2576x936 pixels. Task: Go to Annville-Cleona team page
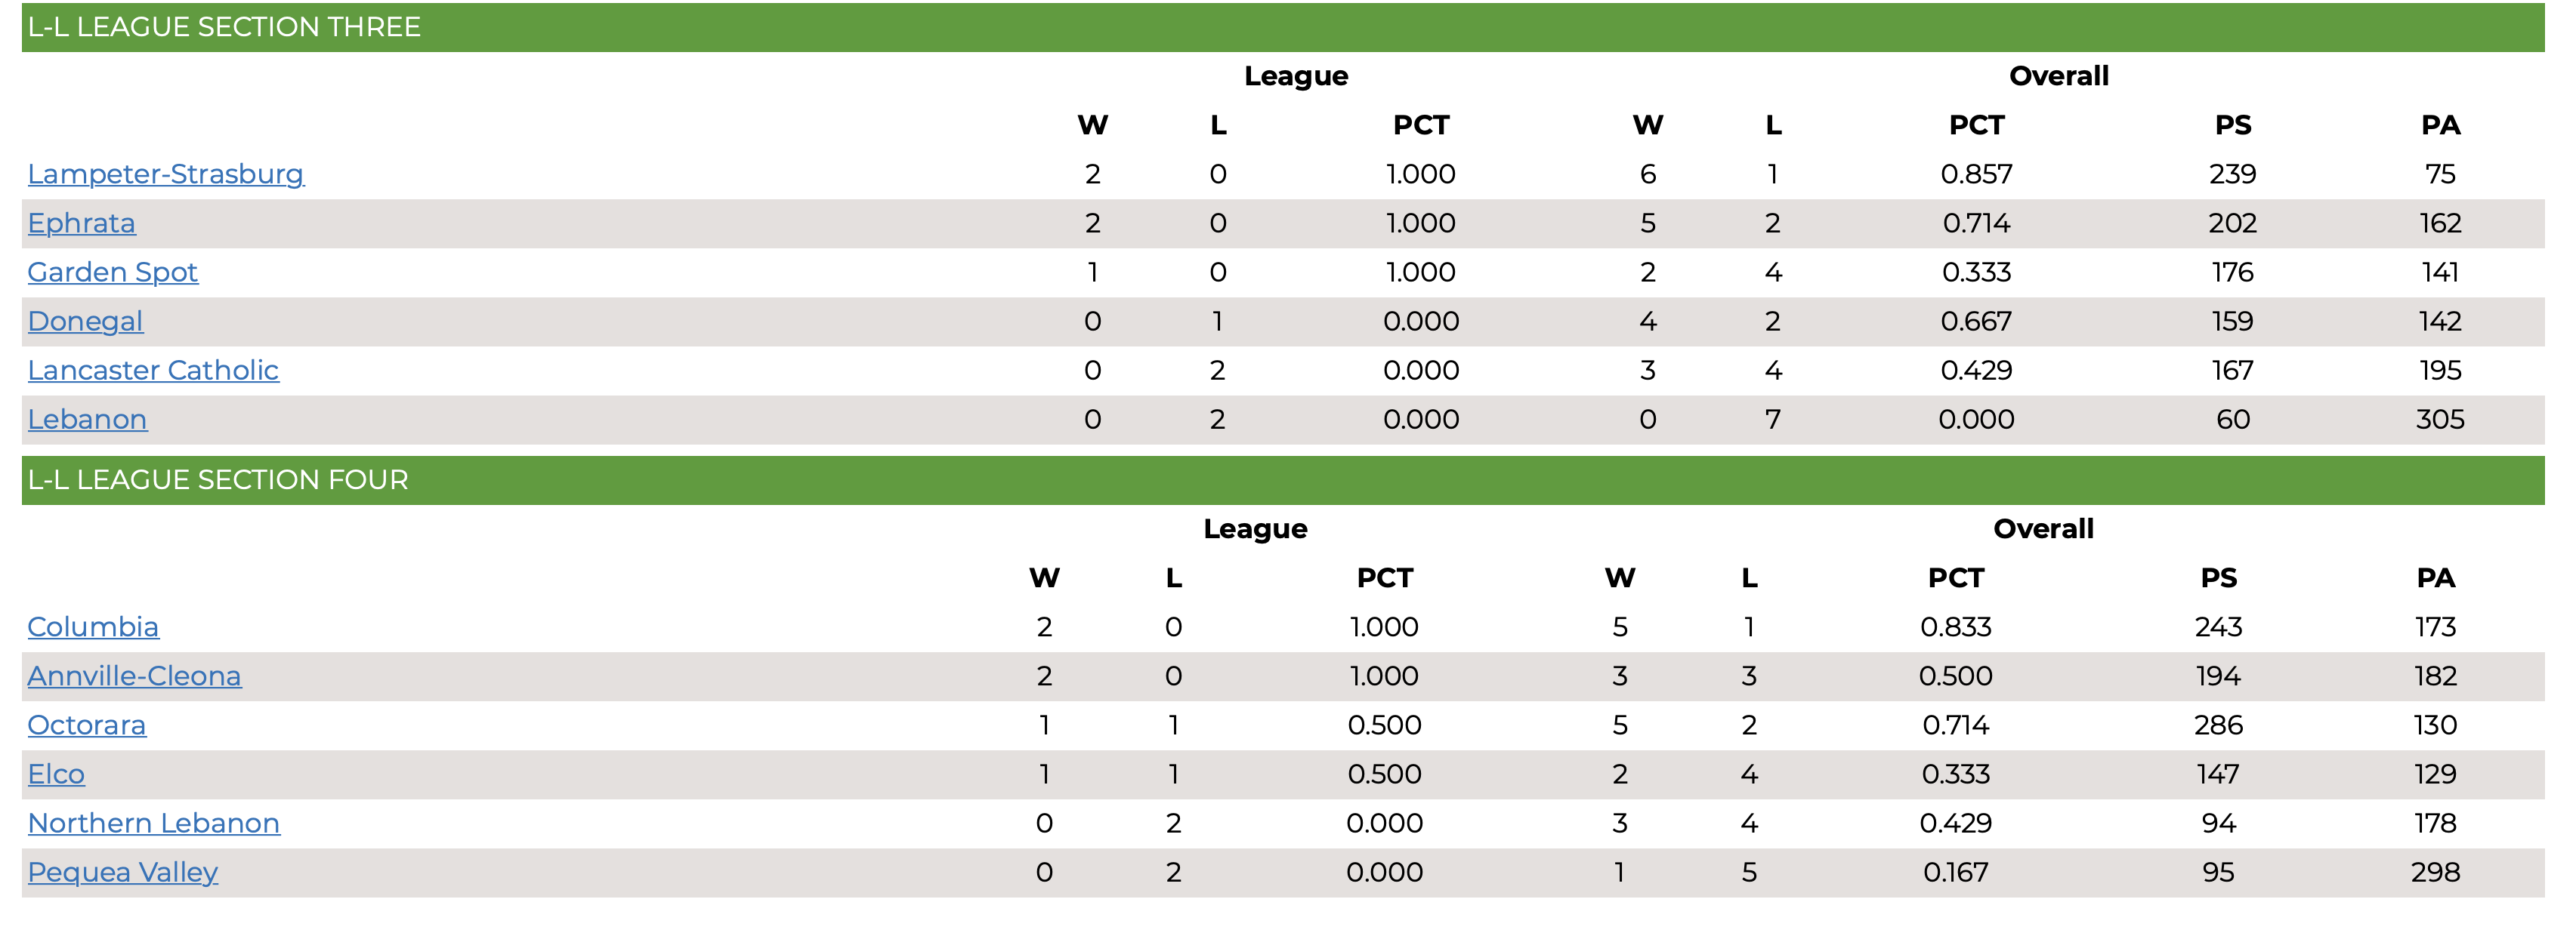(134, 676)
